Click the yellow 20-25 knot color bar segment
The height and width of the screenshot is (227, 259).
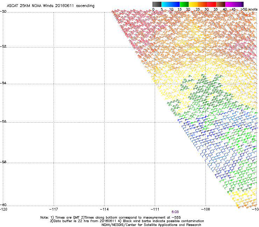click(x=193, y=4)
